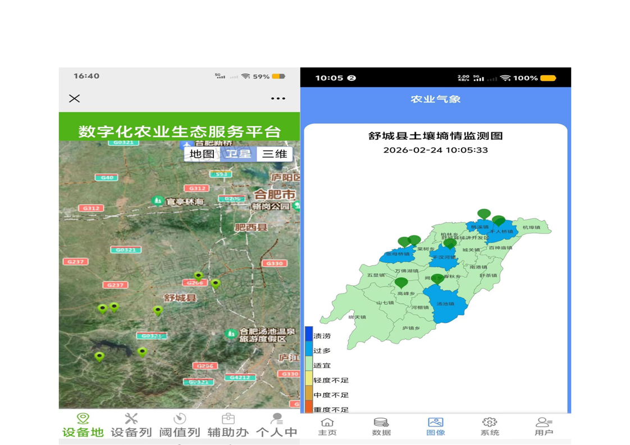Go to 主页 home tab
Viewport: 630px width, 445px height.
click(x=327, y=426)
